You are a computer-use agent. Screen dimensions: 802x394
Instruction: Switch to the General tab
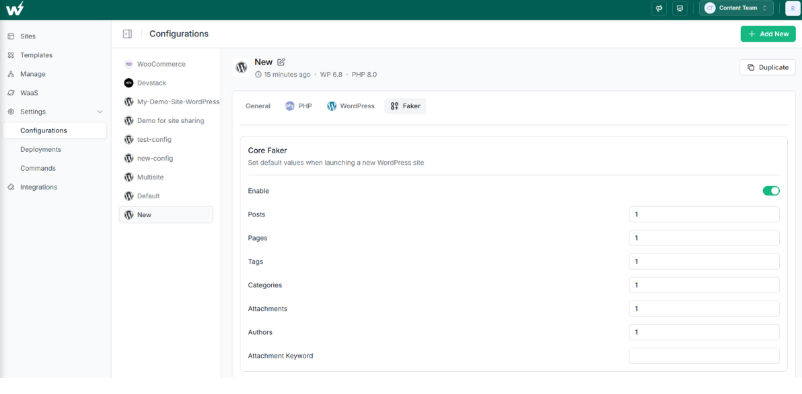pos(258,106)
